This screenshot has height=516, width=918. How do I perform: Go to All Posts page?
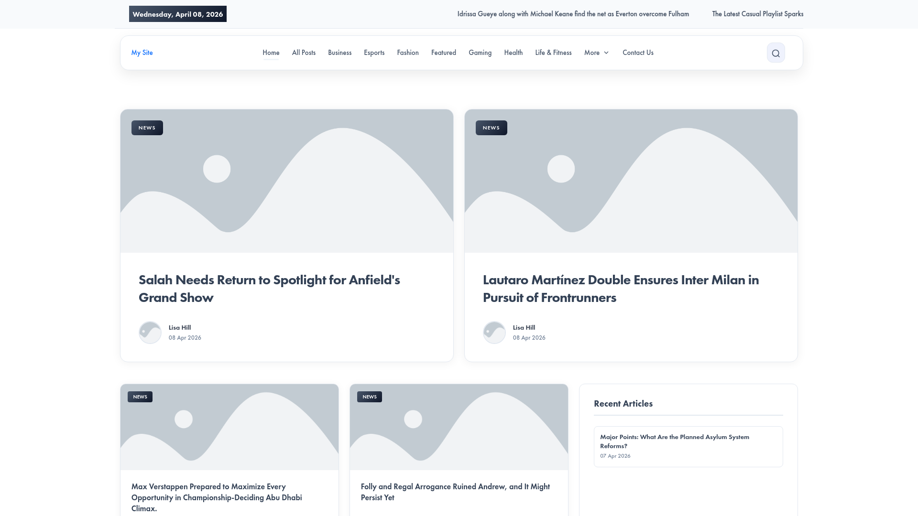pyautogui.click(x=304, y=53)
